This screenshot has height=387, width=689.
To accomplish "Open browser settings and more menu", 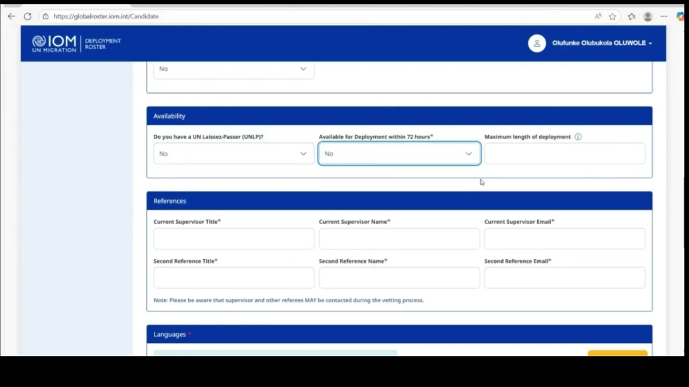I will [x=664, y=16].
